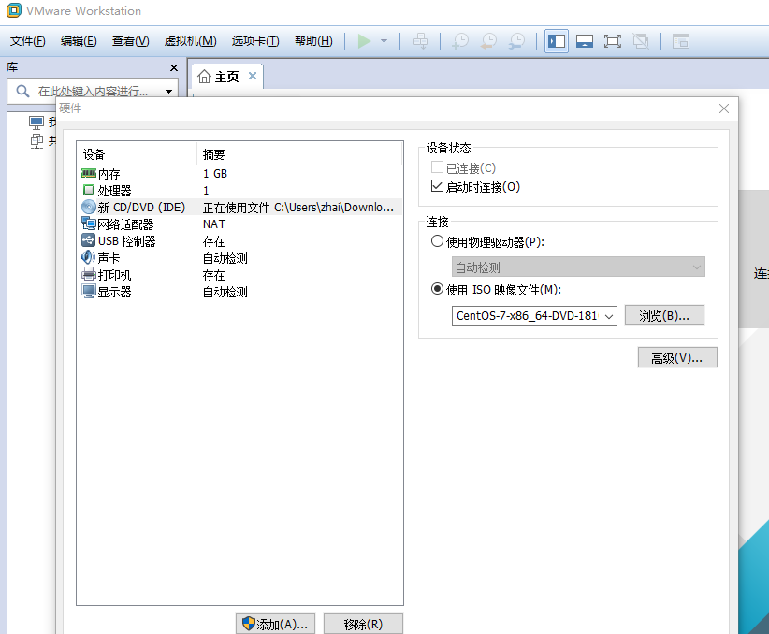Select the 声卡 sound card row
769x634 pixels.
(x=239, y=258)
